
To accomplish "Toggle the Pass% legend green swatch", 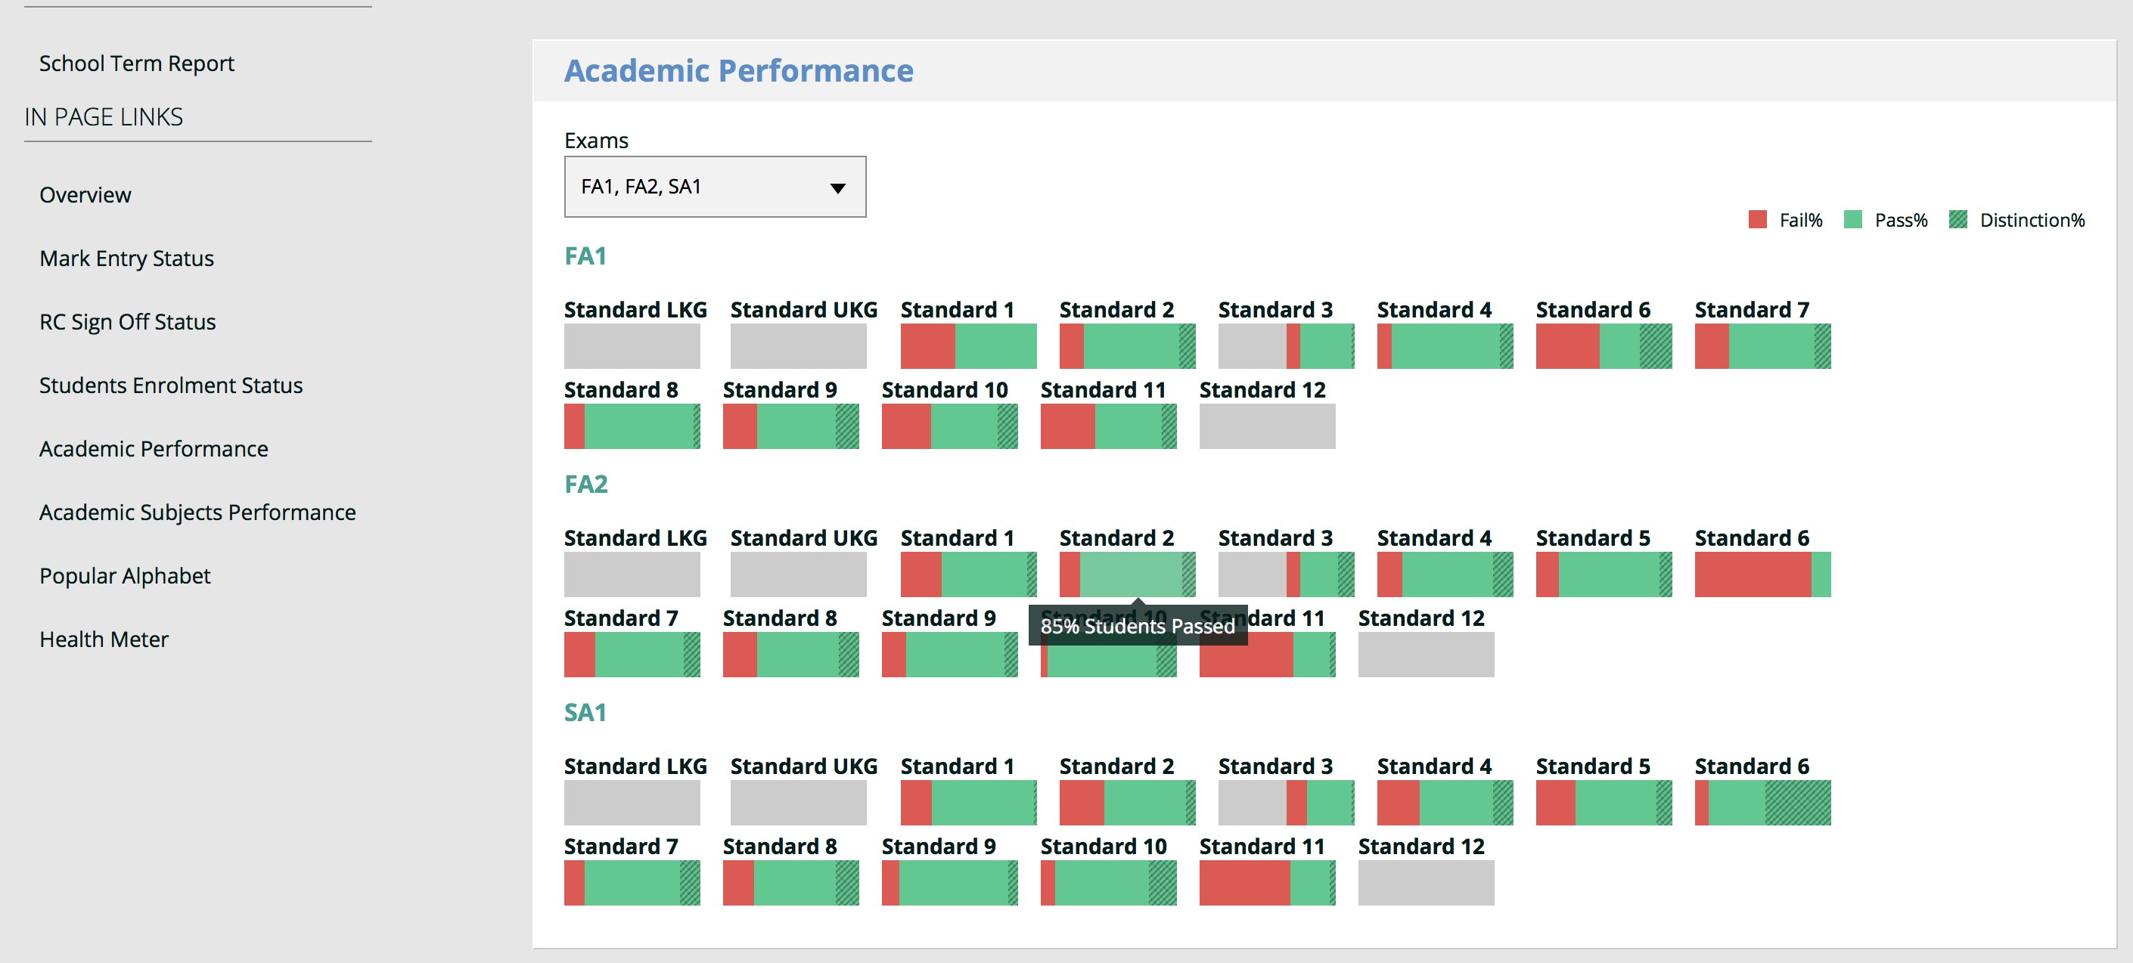I will pos(1852,219).
